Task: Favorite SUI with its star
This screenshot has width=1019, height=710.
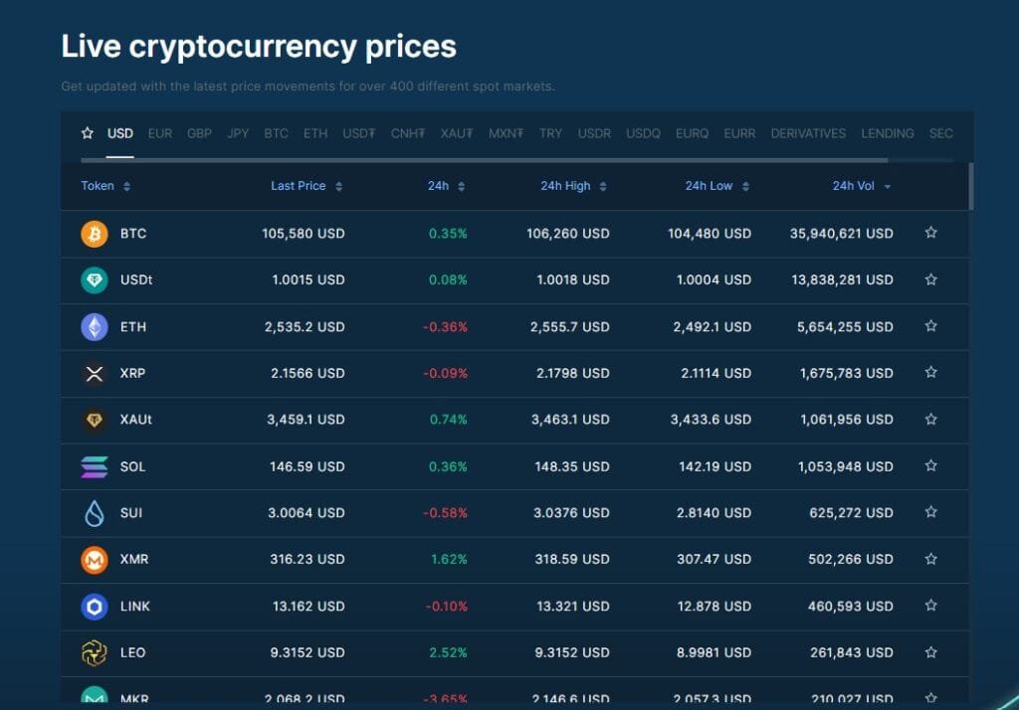Action: tap(930, 512)
